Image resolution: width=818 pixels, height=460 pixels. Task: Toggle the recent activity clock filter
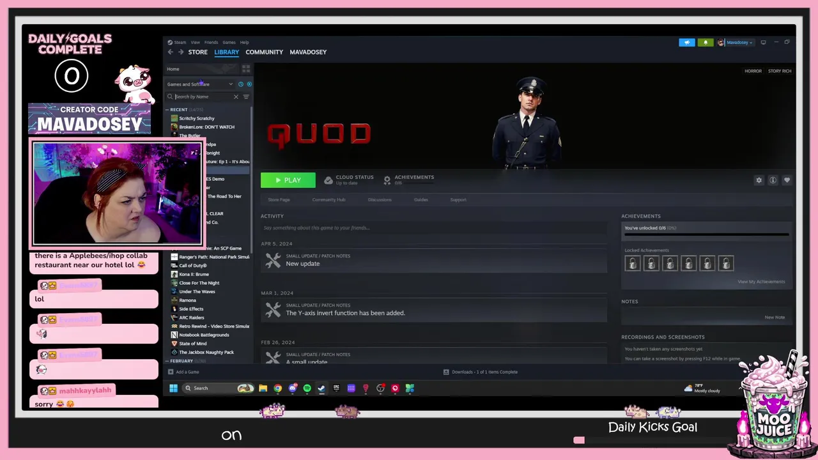coord(241,84)
